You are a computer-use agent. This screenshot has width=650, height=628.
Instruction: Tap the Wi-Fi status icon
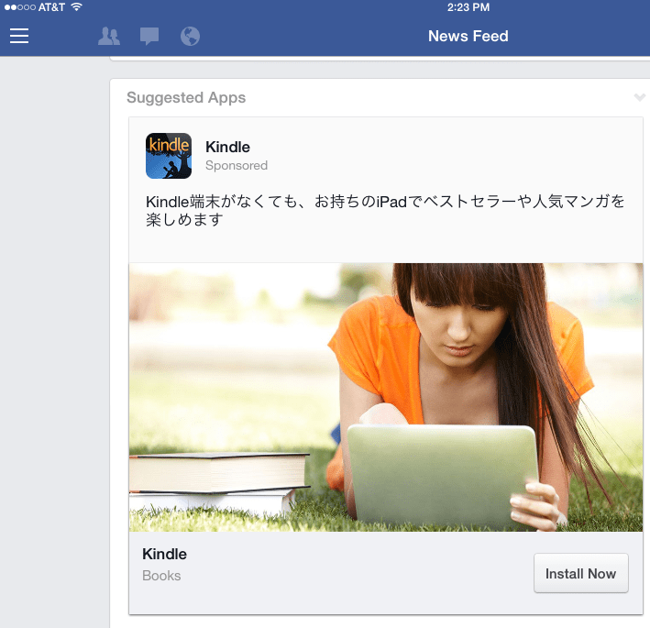pyautogui.click(x=76, y=6)
